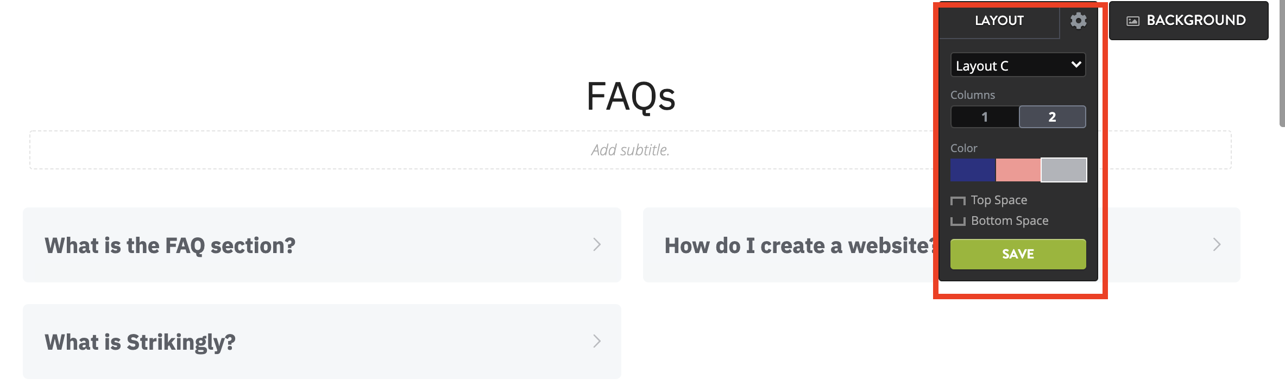Image resolution: width=1285 pixels, height=391 pixels.
Task: Expand 'What is the FAQ section?' question
Action: [x=322, y=245]
